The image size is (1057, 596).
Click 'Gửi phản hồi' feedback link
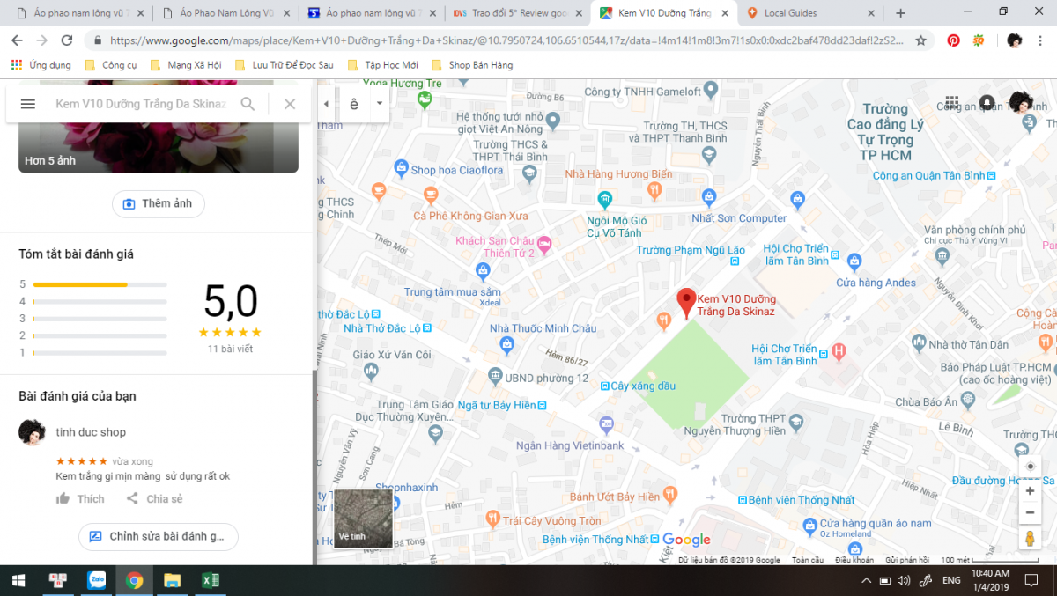[907, 560]
